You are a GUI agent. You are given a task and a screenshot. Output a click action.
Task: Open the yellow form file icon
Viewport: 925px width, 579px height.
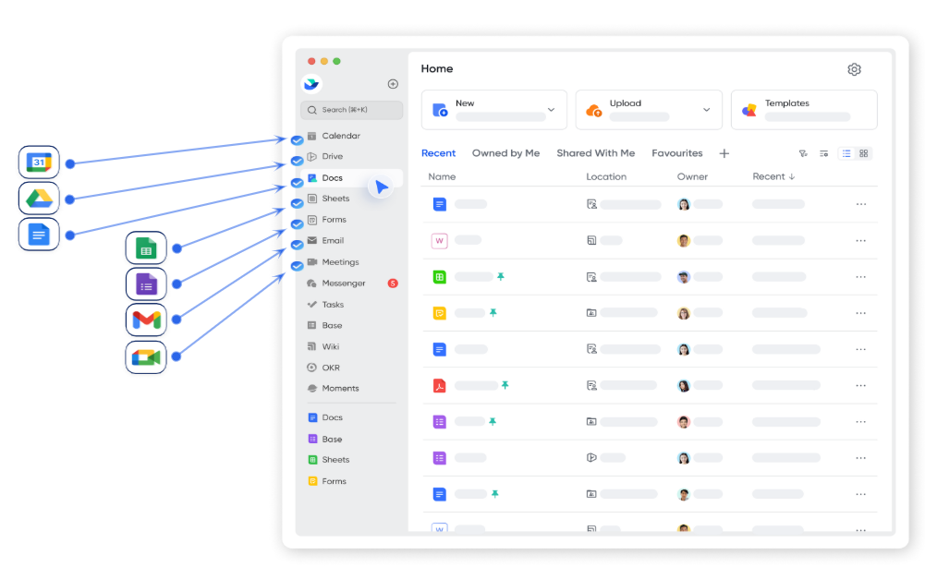[x=440, y=313]
